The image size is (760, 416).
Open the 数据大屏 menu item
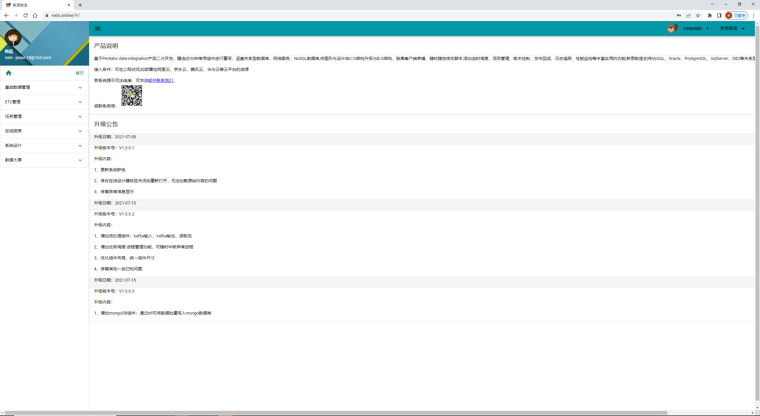click(44, 160)
